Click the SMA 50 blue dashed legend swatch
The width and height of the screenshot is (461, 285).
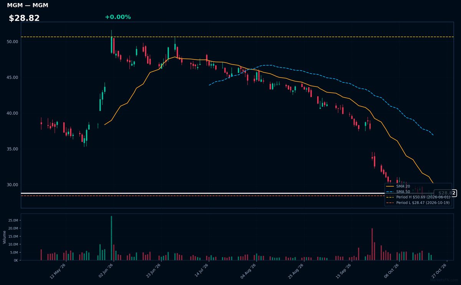click(390, 192)
